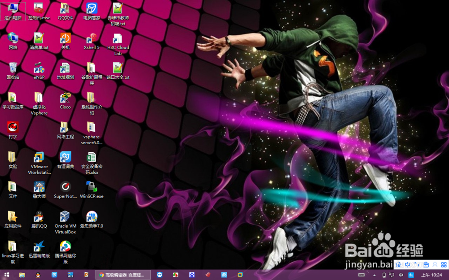Toggle the 中 input language indicator

(x=401, y=275)
